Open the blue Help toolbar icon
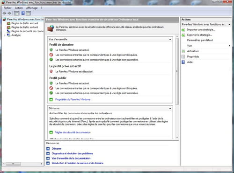The height and width of the screenshot is (173, 234). 23,14
